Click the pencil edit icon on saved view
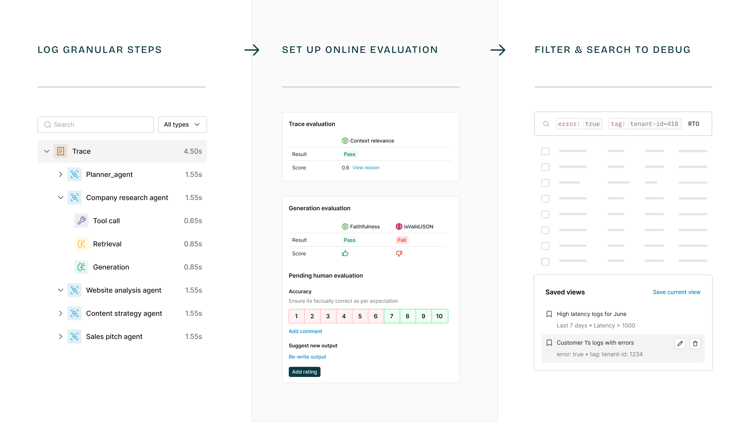Screen dimensions: 750x422 click(680, 344)
